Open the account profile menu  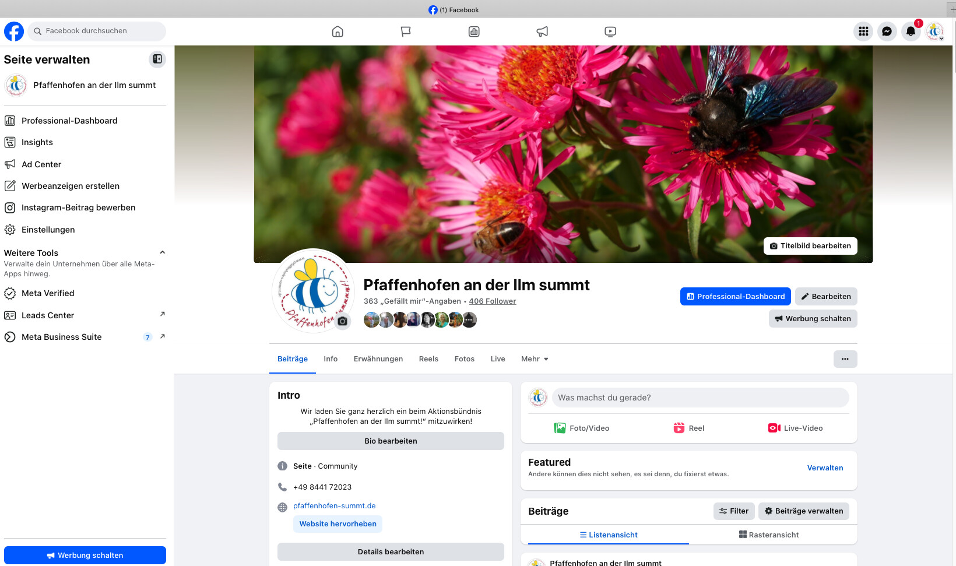click(x=935, y=31)
